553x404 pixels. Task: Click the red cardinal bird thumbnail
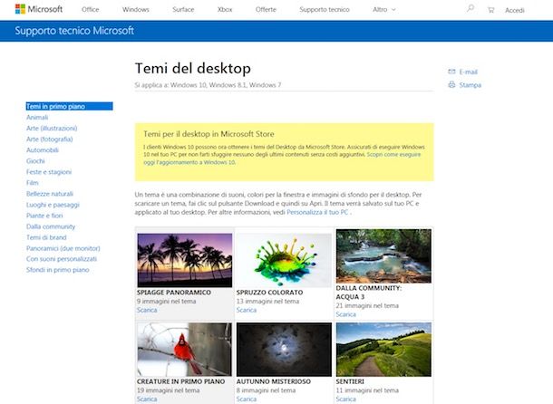(x=185, y=350)
